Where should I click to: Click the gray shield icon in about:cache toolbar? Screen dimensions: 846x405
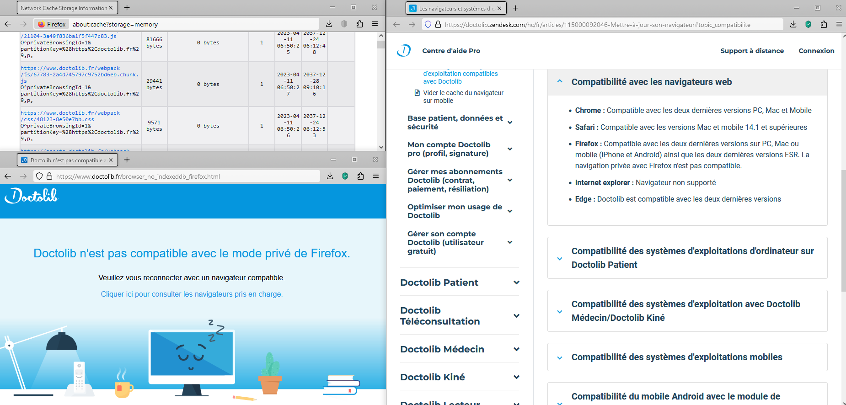coord(344,24)
